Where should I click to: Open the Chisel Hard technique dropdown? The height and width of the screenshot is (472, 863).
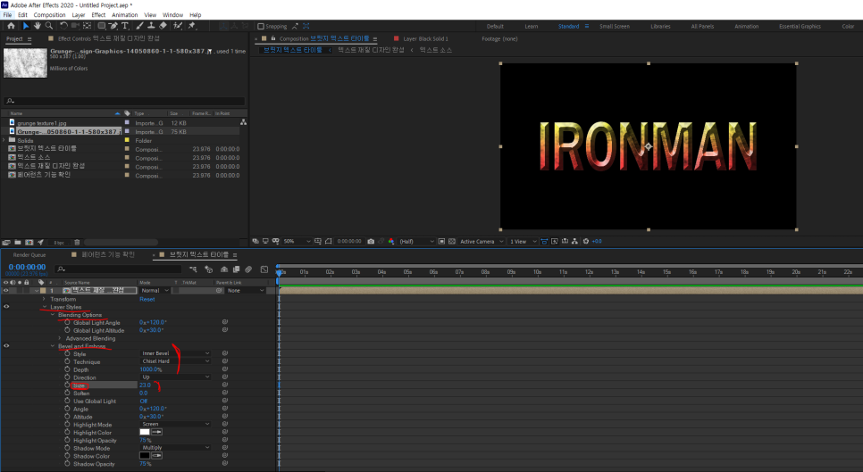click(175, 361)
